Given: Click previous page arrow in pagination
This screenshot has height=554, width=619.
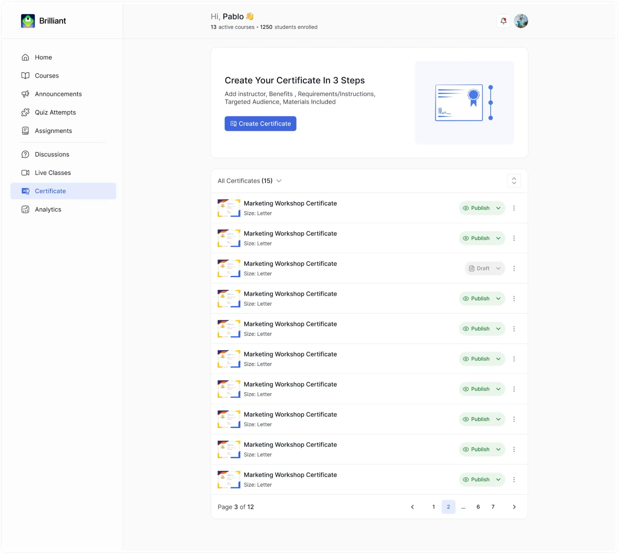Looking at the screenshot, I should coord(412,507).
